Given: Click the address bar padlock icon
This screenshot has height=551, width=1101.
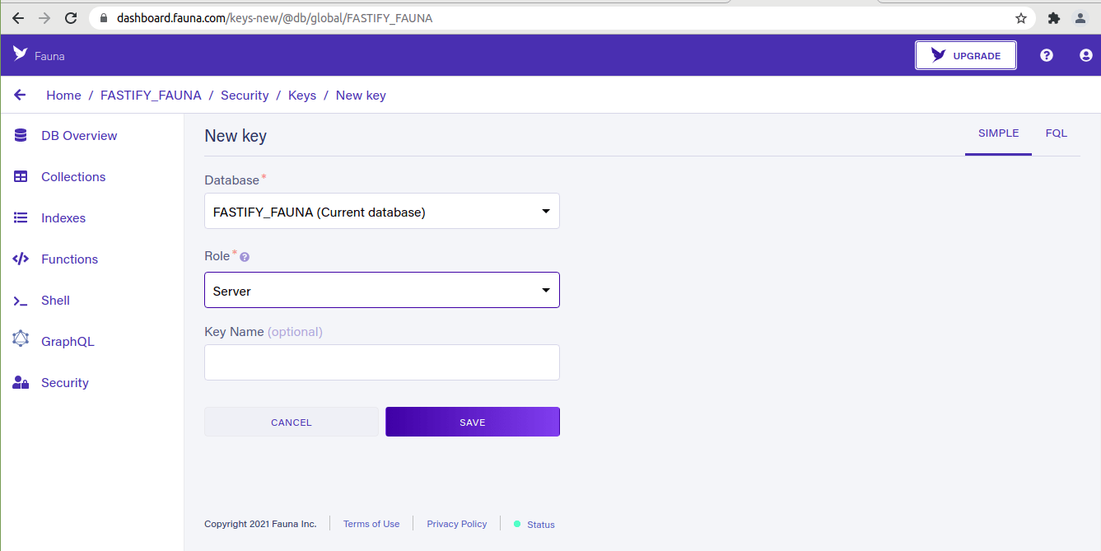Looking at the screenshot, I should pyautogui.click(x=104, y=17).
